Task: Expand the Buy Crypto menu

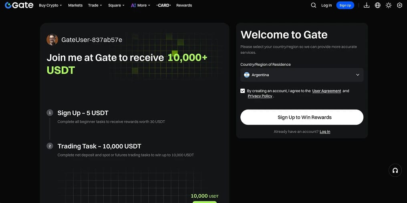Action: 50,5
